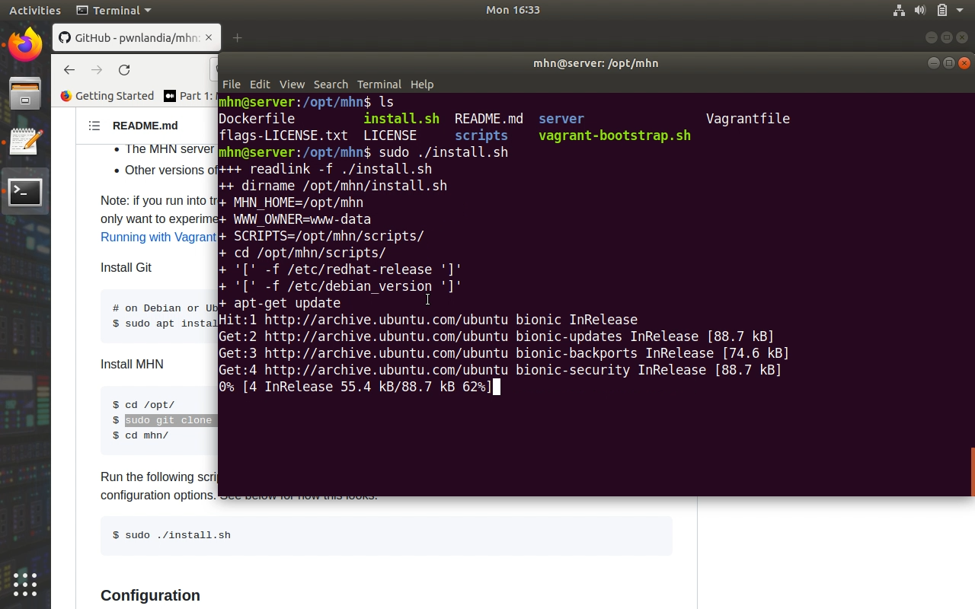Open a new browser tab
Screen dimensions: 975x609
coord(237,38)
